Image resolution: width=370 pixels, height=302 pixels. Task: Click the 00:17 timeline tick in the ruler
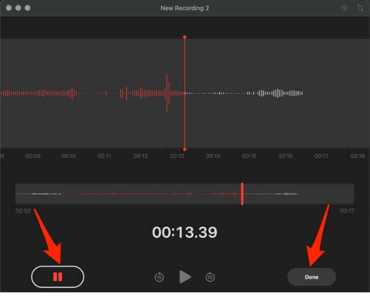pos(321,156)
